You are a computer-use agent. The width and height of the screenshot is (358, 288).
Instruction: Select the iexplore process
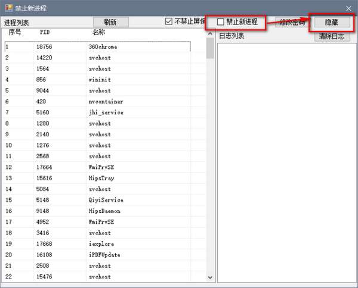[x=97, y=243]
